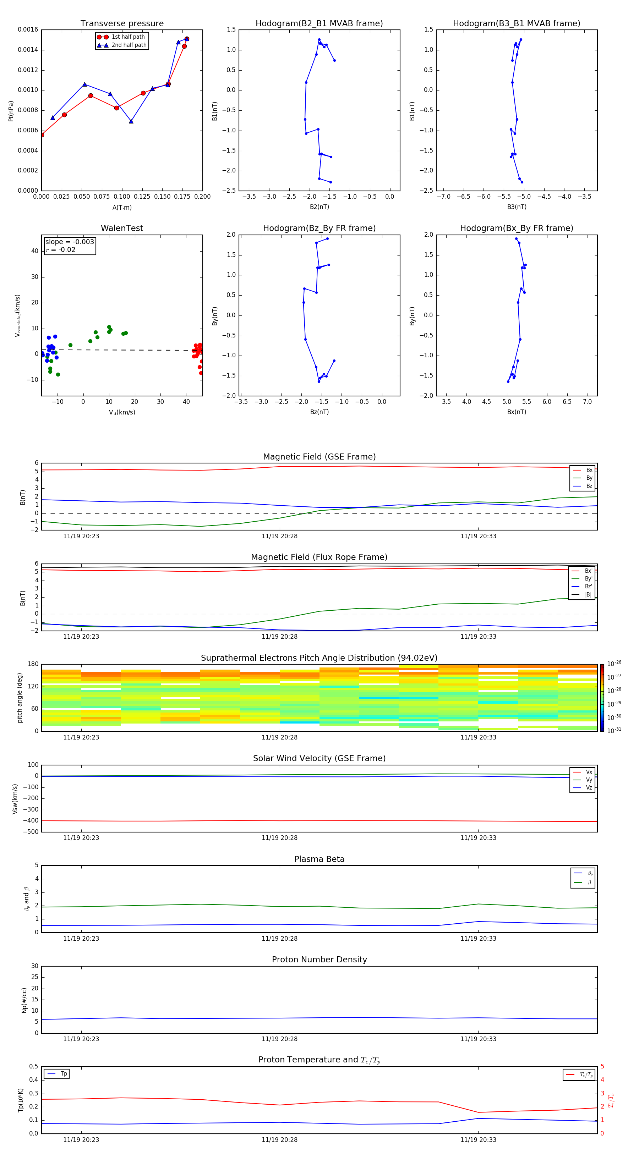The image size is (639, 1171).
Task: Click '11/19 20:28' tick under GSE field plot
Action: [280, 537]
